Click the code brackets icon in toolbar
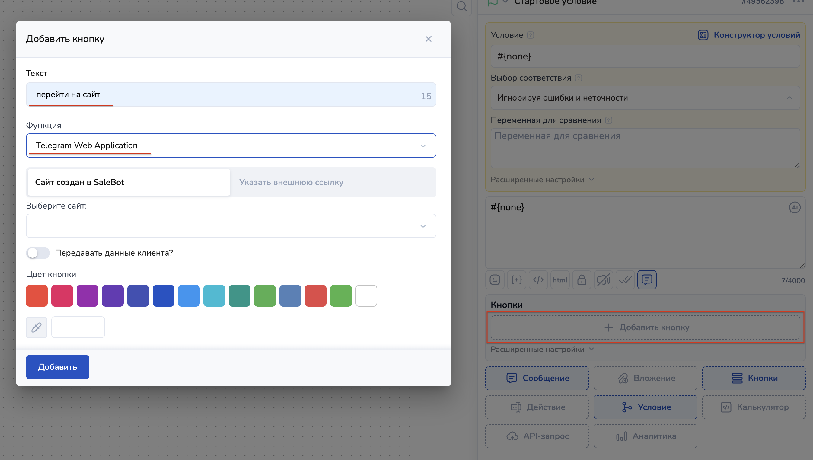This screenshot has height=460, width=813. pos(538,280)
